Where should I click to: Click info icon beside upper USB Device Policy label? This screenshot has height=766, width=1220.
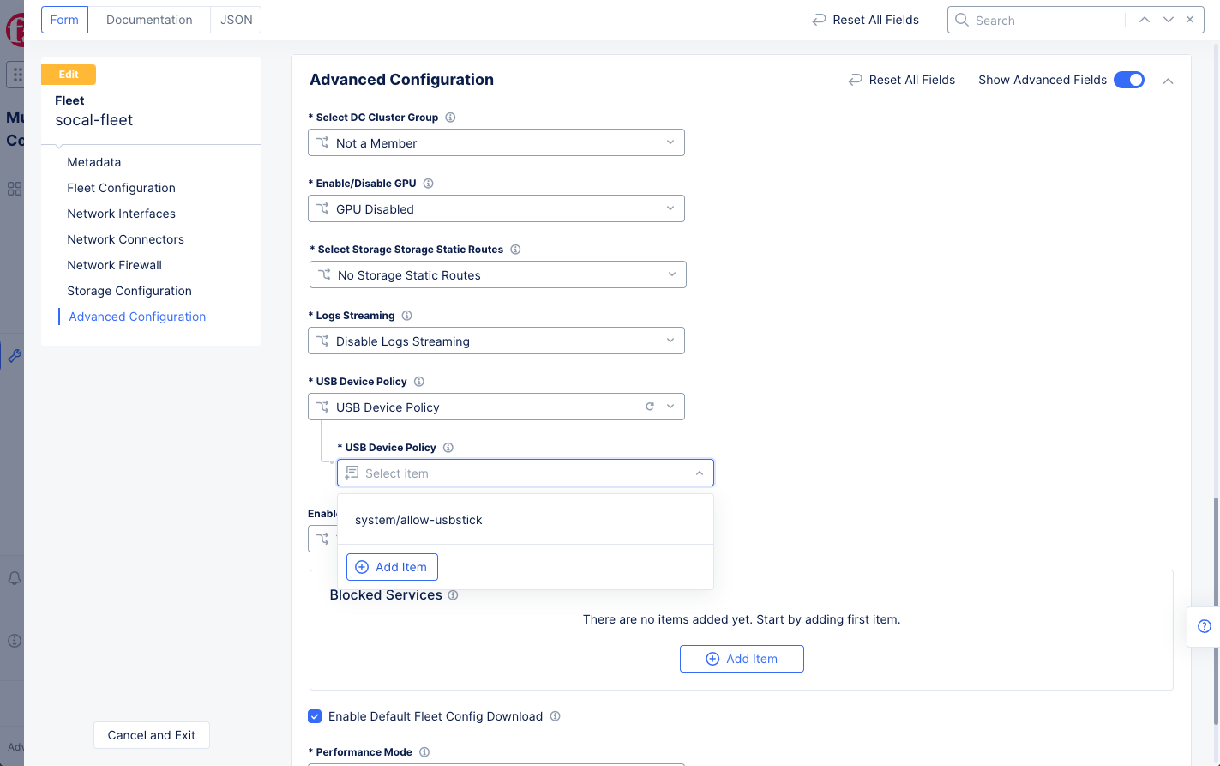click(419, 382)
